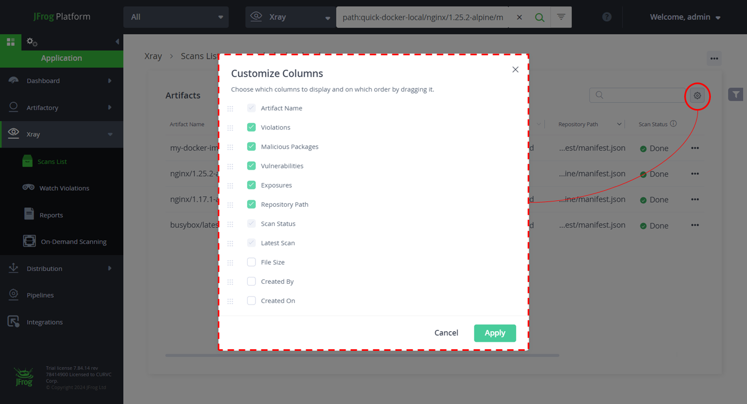Click Scan Status info icon
This screenshot has height=404, width=747.
pos(674,124)
